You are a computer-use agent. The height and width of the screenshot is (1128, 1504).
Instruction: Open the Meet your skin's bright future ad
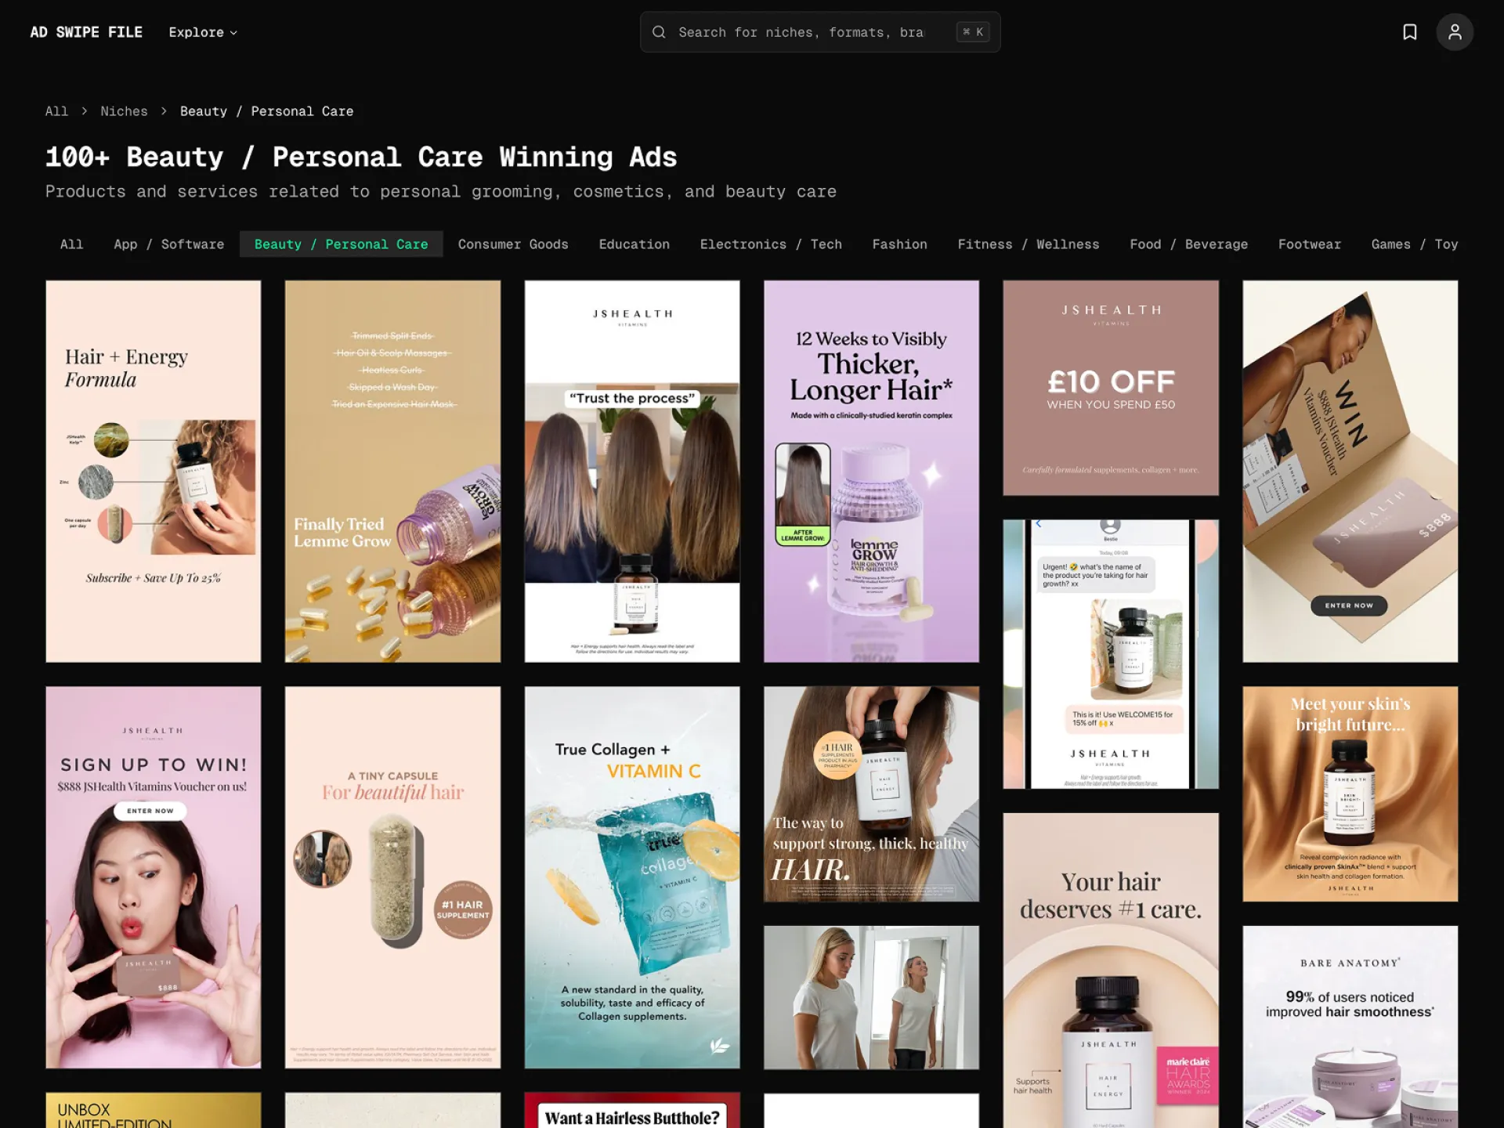(x=1350, y=794)
